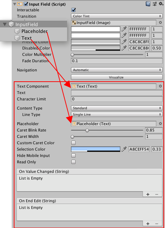The width and height of the screenshot is (168, 228).
Task: Open object picker for Placeholder field
Action: coord(160,124)
